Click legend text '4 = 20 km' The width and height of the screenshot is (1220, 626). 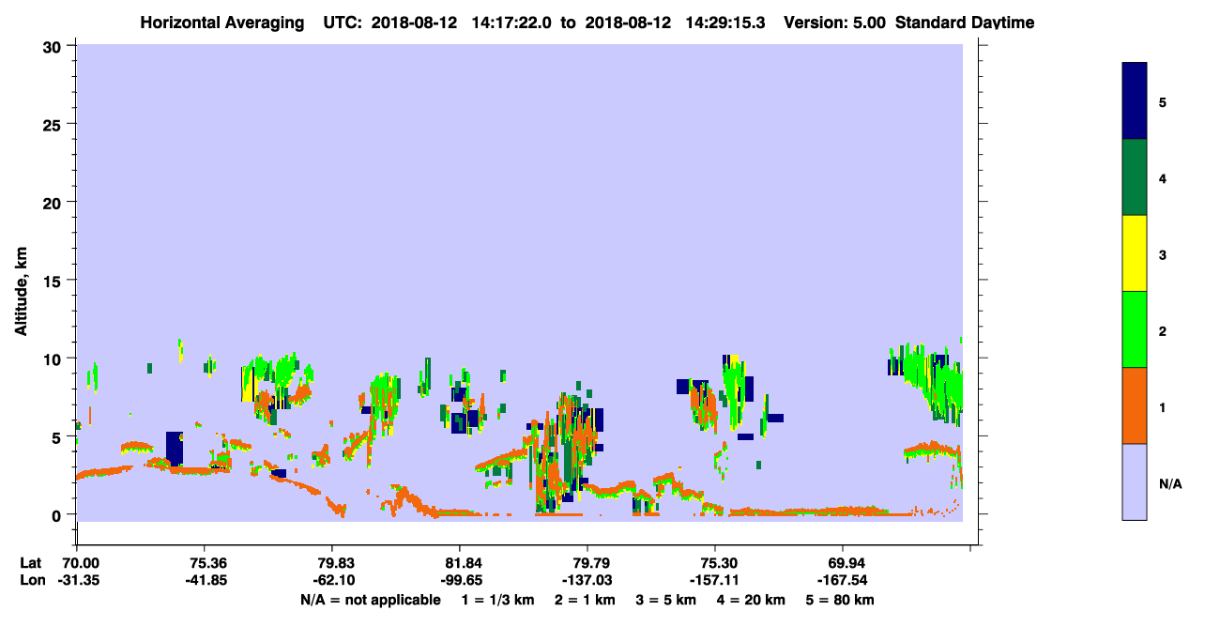click(752, 600)
